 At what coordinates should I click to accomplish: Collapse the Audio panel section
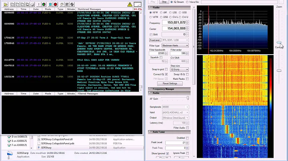(150, 93)
